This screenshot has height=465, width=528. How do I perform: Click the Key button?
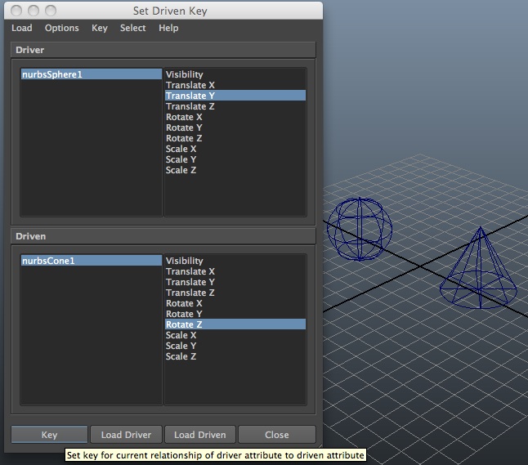click(50, 435)
